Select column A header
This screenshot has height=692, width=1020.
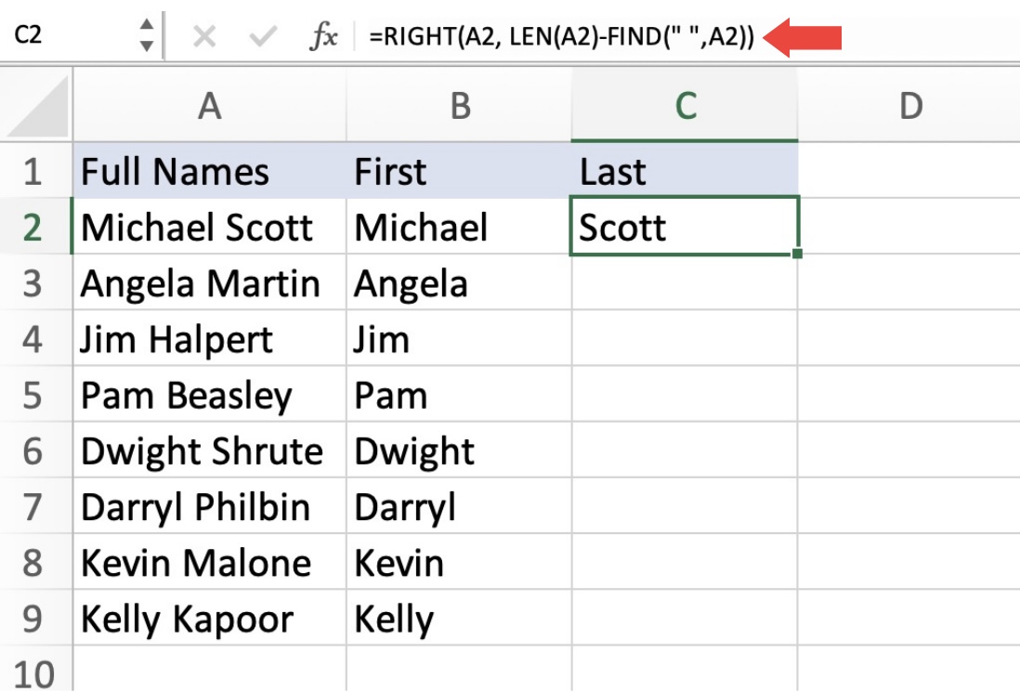point(209,105)
